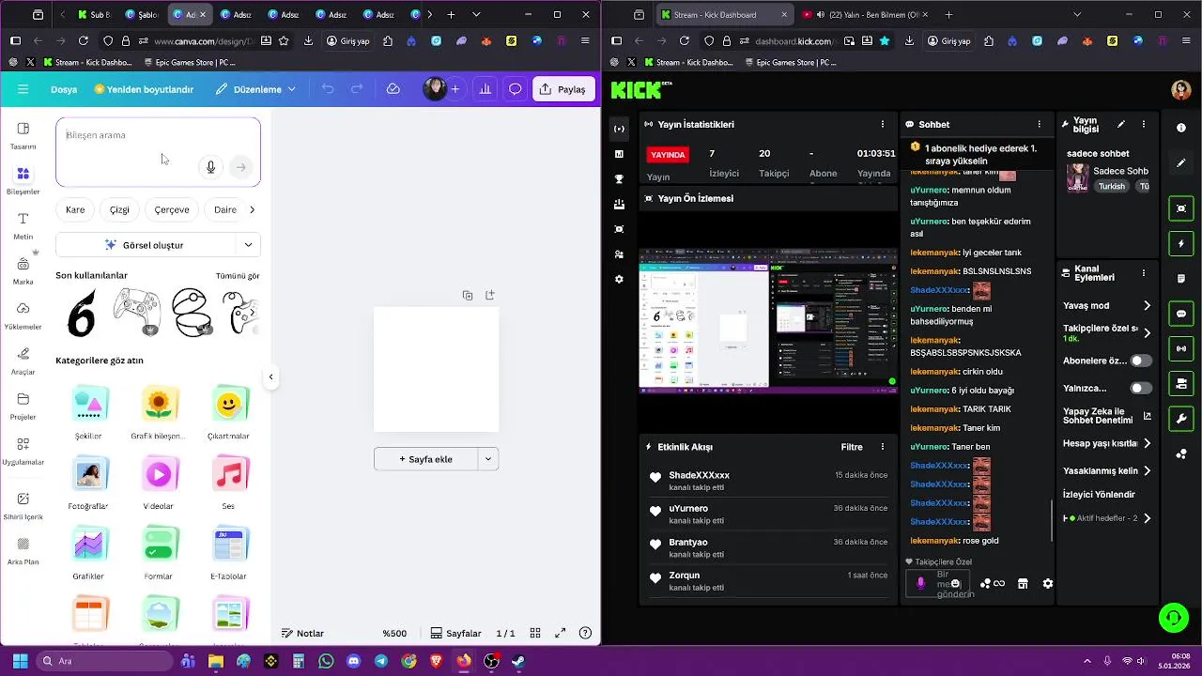1202x676 pixels.
Task: Toggle channel actions wrench in right rail
Action: [1181, 419]
